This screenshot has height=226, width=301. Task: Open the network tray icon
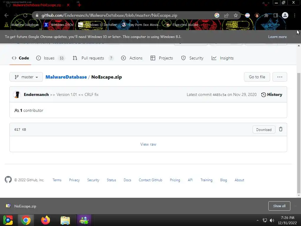pos(265,220)
